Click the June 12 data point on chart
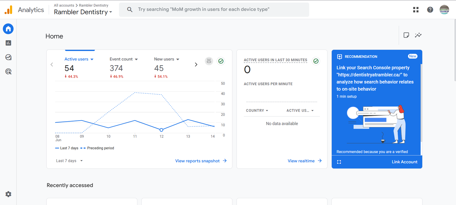The height and width of the screenshot is (205, 456). click(161, 130)
